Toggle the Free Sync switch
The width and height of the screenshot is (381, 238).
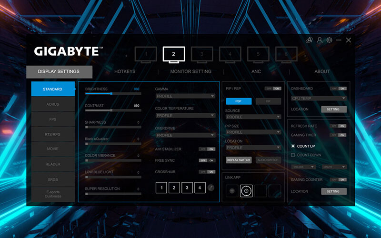(x=207, y=160)
